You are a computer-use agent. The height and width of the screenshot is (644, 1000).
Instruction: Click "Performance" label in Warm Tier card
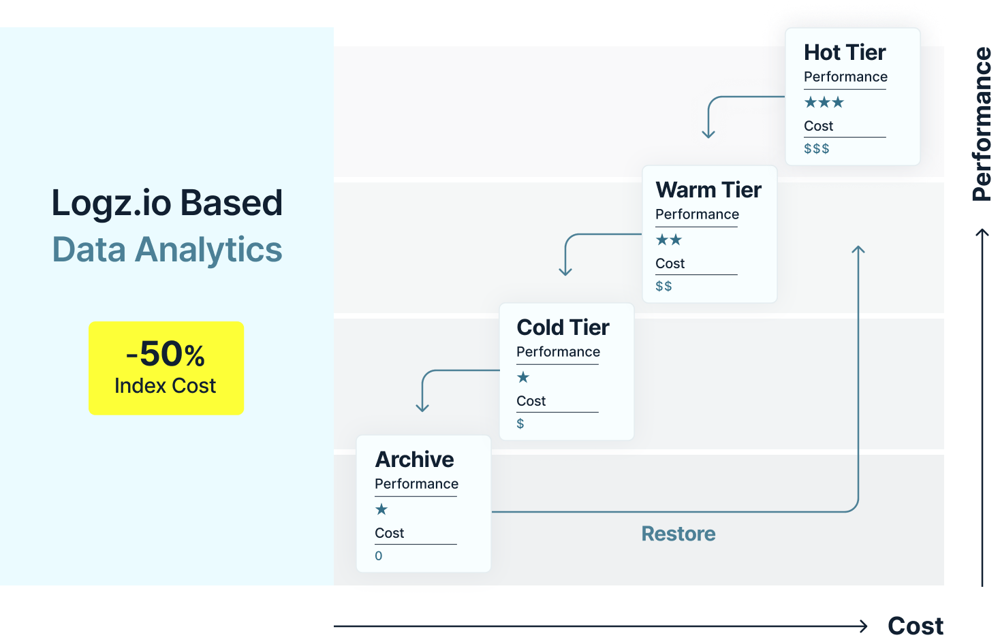pyautogui.click(x=697, y=214)
